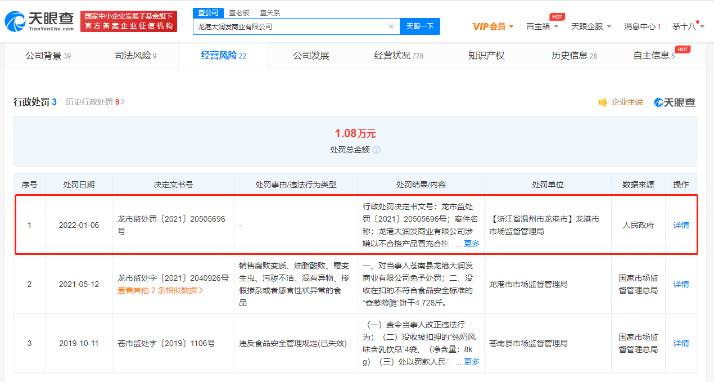714x382 pixels.
Task: Open 详情 for the 2019-10-11 penalty
Action: click(x=681, y=343)
